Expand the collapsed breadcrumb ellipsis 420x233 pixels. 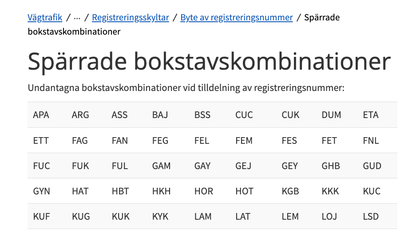(x=77, y=18)
